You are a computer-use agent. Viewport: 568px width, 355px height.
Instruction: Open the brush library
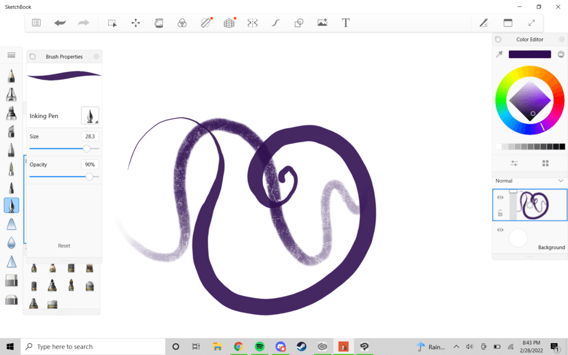(x=11, y=54)
